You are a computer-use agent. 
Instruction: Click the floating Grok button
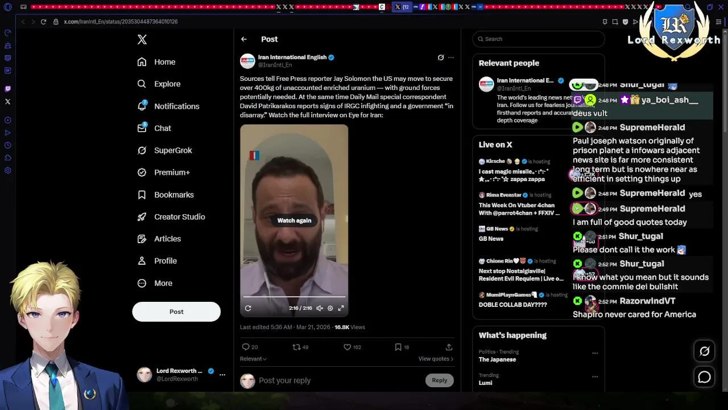point(704,351)
